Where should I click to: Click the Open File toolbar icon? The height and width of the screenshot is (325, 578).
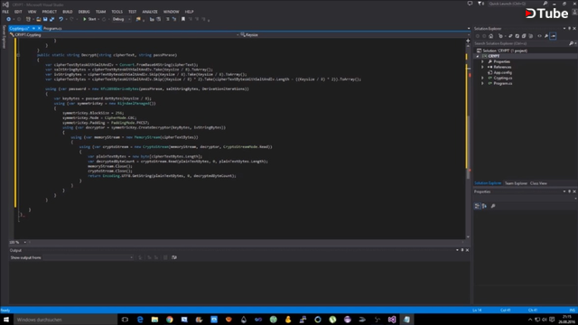point(38,19)
